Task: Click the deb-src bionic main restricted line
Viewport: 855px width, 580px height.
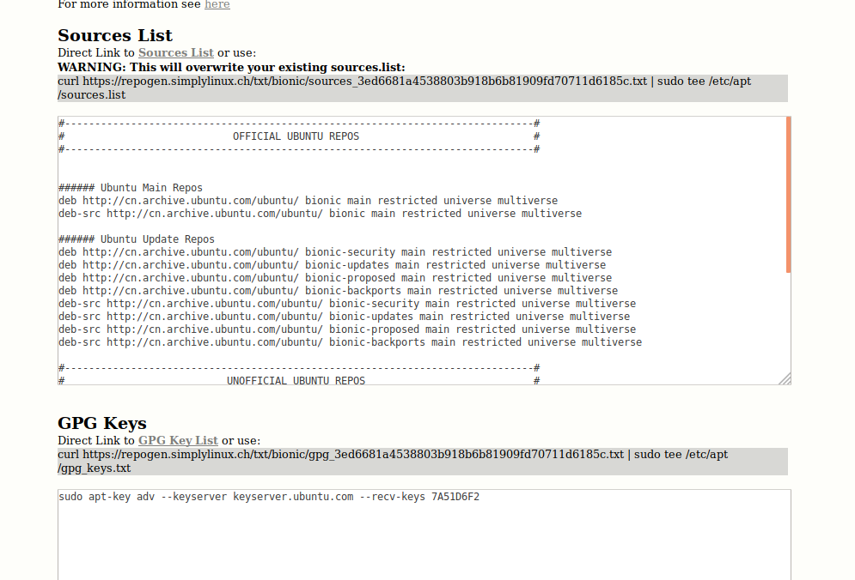Action: [320, 214]
